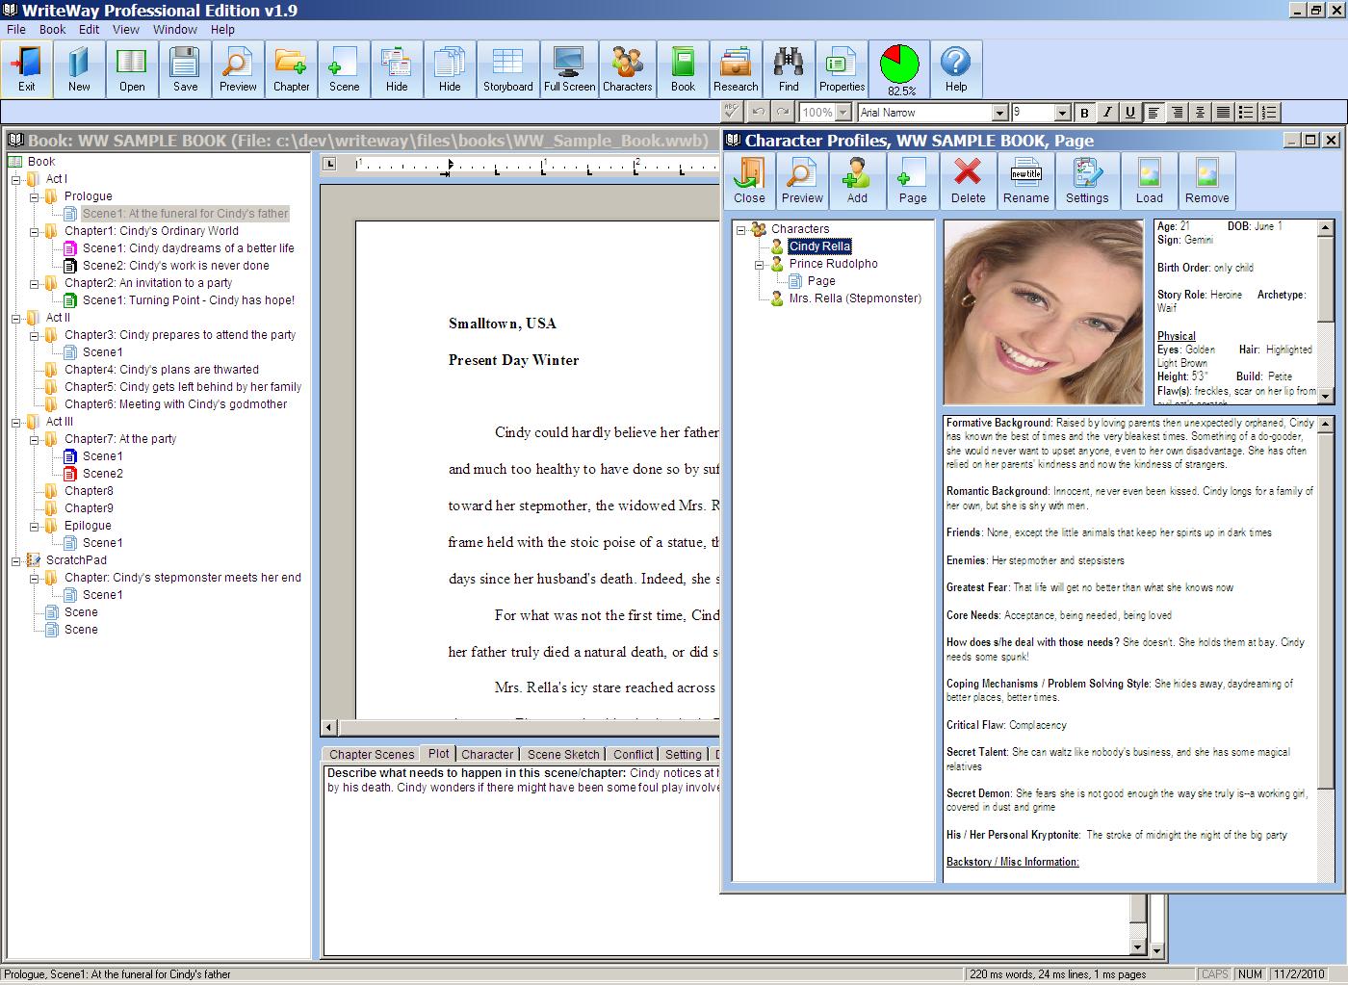Add a chapter with the Chapter toolbar icon
Image resolution: width=1348 pixels, height=985 pixels.
(291, 69)
